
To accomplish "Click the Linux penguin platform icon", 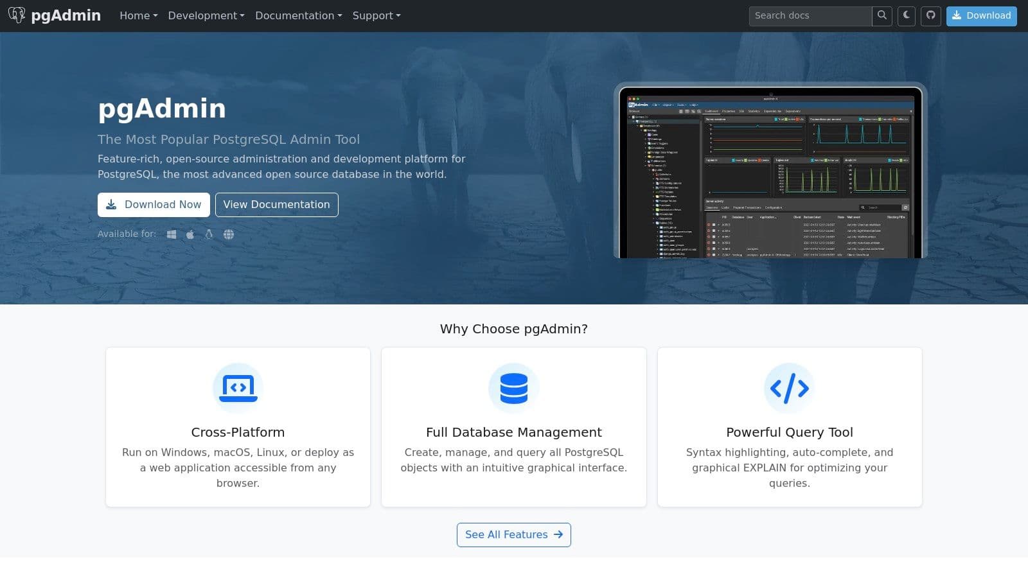I will click(x=209, y=234).
